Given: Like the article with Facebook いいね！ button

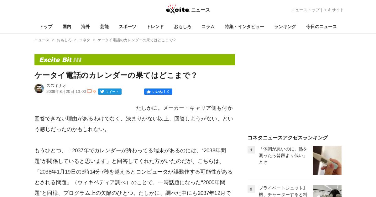Looking at the screenshot, I should [158, 92].
